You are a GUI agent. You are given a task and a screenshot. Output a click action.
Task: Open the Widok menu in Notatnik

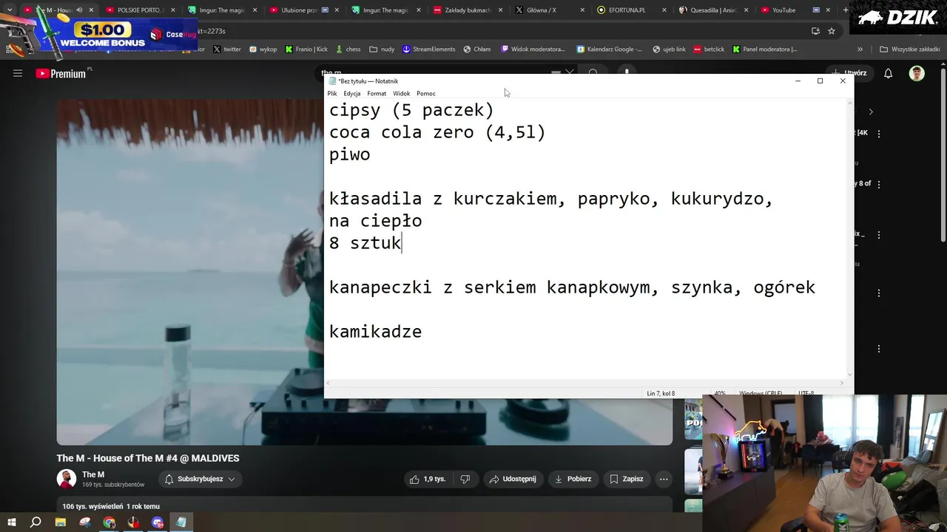[402, 93]
